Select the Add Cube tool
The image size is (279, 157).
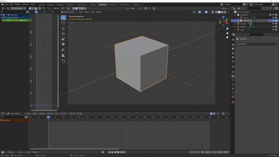point(63,61)
